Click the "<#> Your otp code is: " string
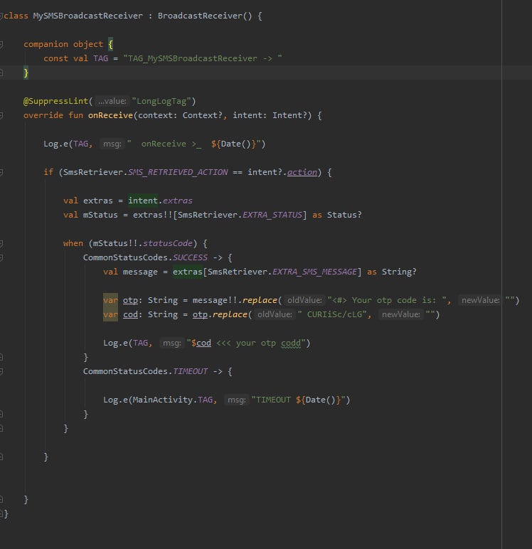532x549 pixels. [x=389, y=300]
